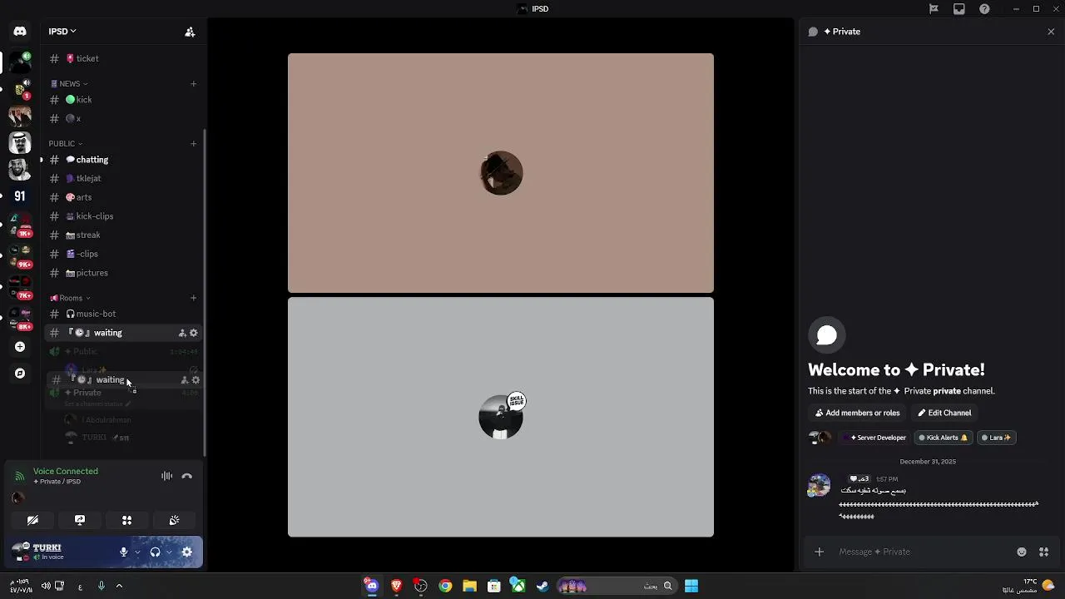The image size is (1065, 599).
Task: Create a channel in Rooms category
Action: pos(193,298)
